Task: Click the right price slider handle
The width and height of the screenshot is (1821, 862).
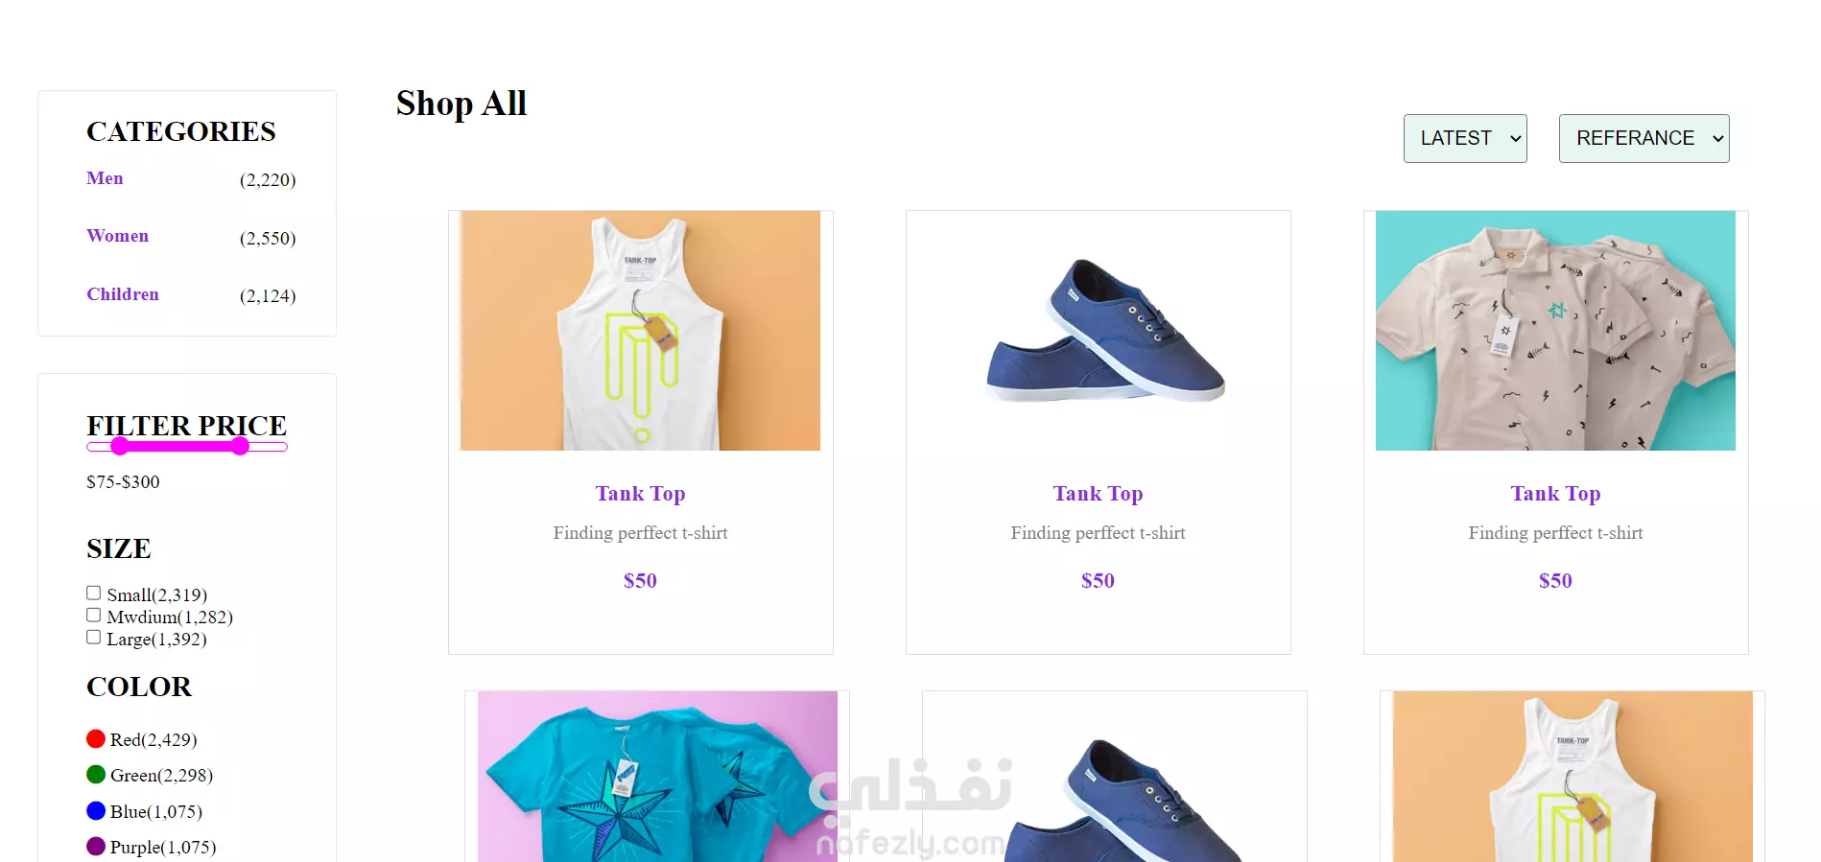Action: pyautogui.click(x=240, y=446)
